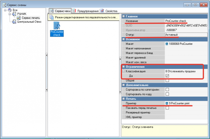Click the Макет переноса блюд property row
210x139 pixels.
(x=165, y=53)
